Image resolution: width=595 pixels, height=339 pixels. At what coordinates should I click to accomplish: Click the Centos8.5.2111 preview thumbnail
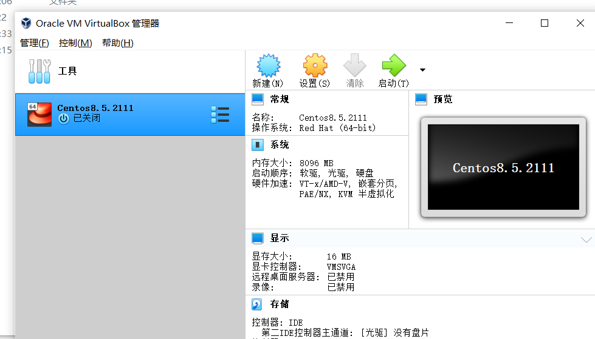click(x=504, y=167)
